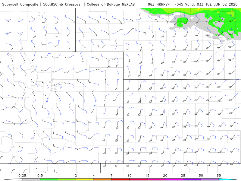Viewport: 241px width, 181px height.
Task: Click the '1' legend value
Action: (x=58, y=176)
